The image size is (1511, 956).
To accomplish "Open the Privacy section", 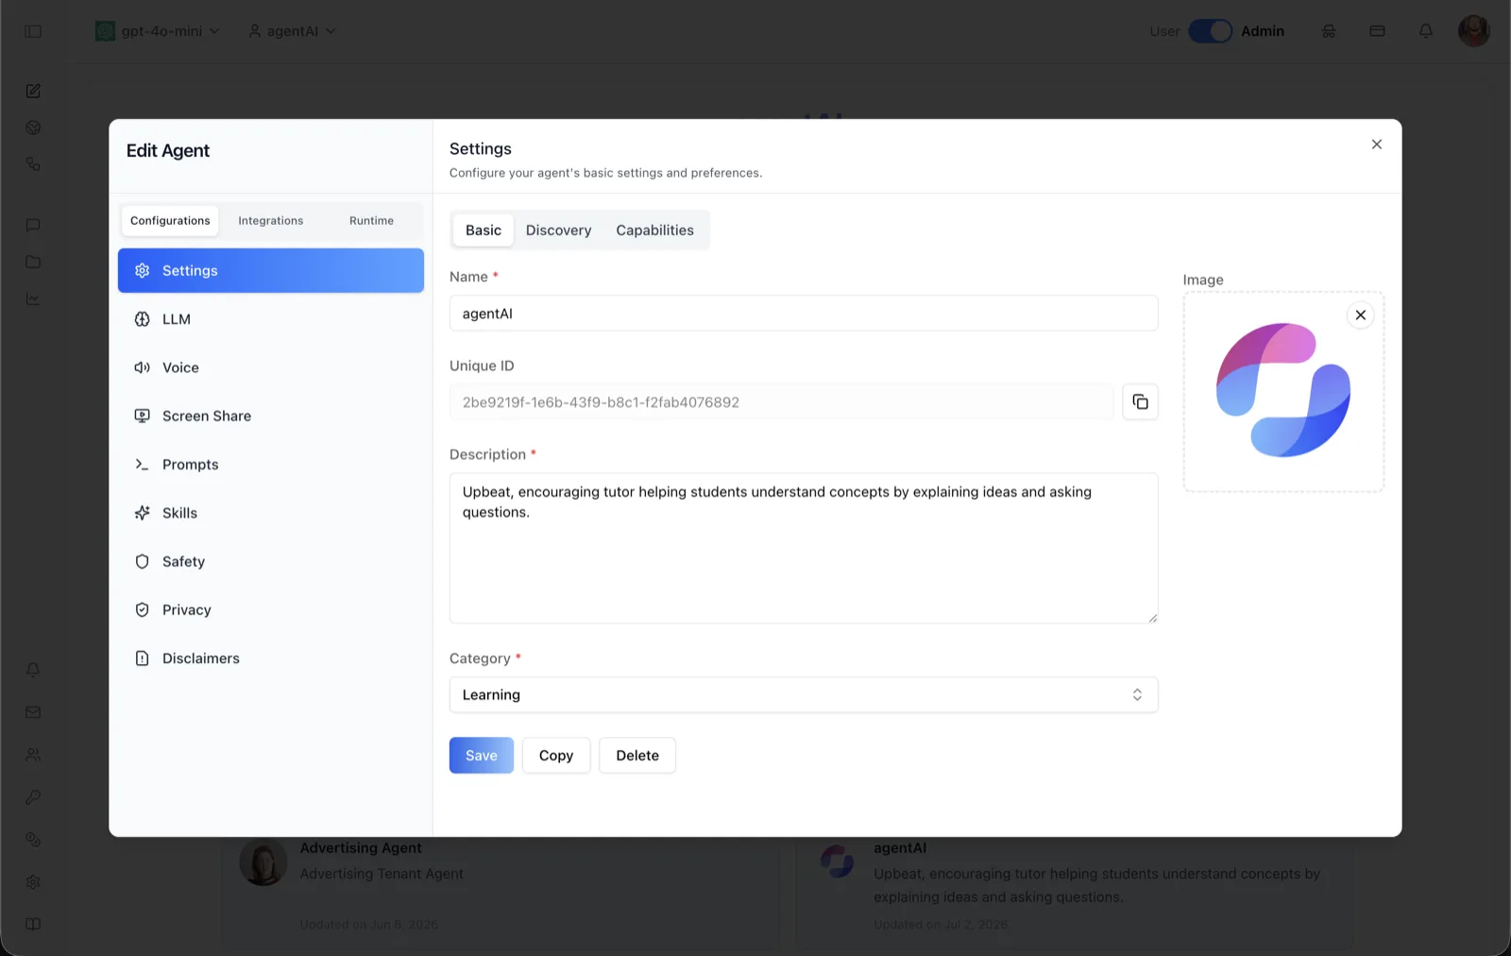I will click(271, 609).
